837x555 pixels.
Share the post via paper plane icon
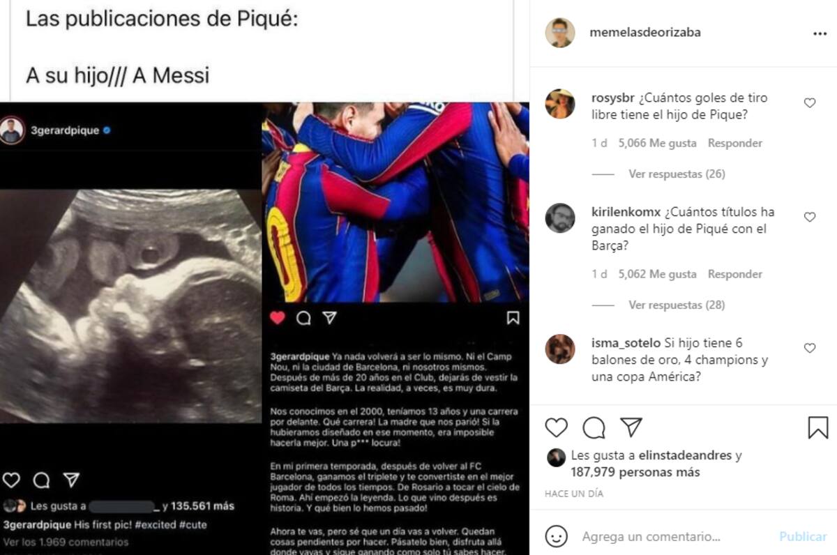click(x=631, y=427)
